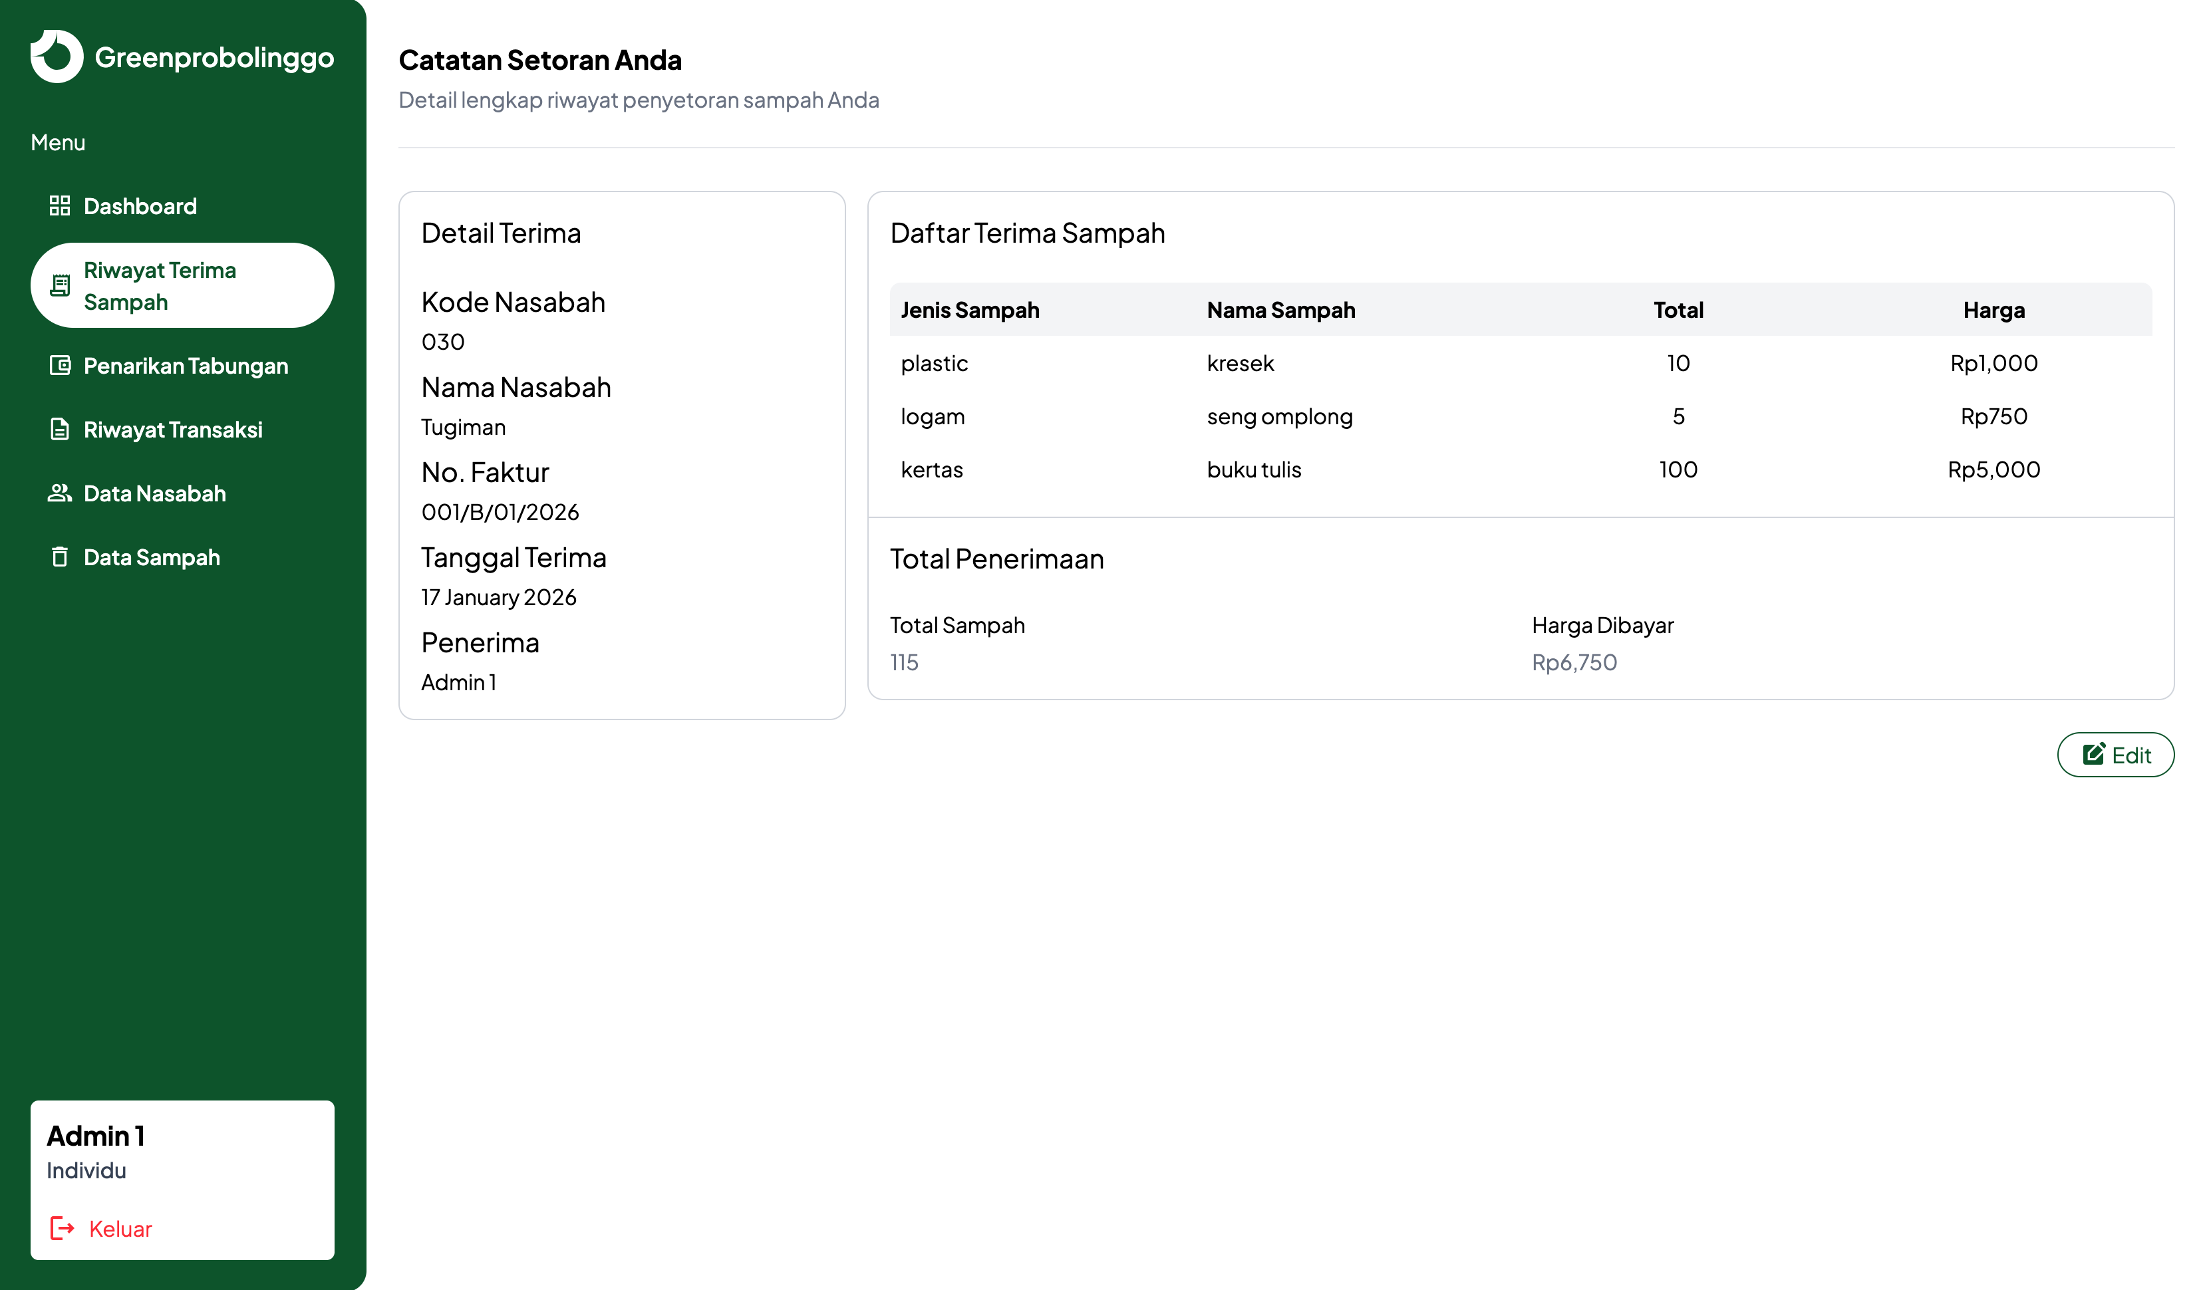
Task: Click the Dashboard grid icon
Action: click(60, 206)
